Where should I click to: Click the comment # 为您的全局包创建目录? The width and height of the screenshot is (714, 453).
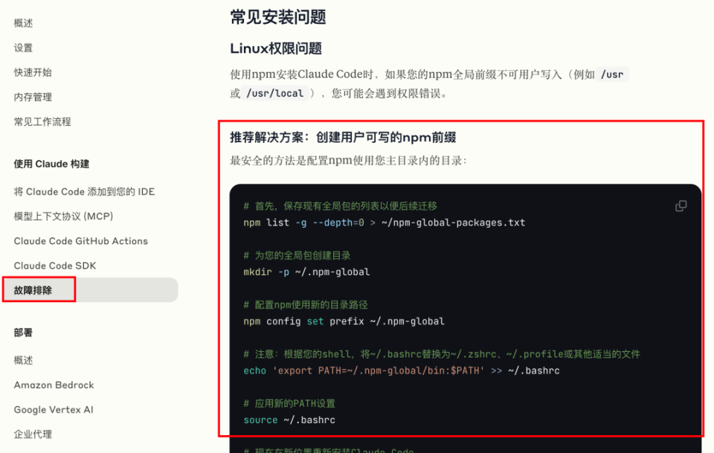coord(297,255)
